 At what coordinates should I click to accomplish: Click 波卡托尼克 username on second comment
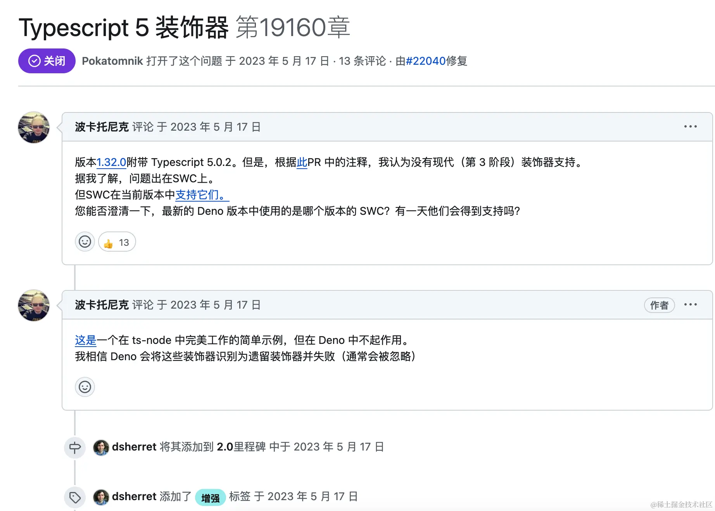pyautogui.click(x=102, y=305)
